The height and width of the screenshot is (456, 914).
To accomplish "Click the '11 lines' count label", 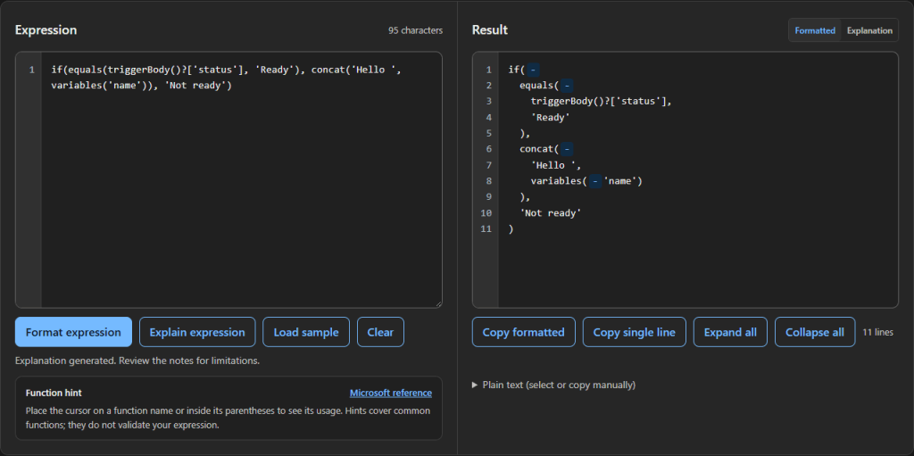I will pyautogui.click(x=878, y=332).
